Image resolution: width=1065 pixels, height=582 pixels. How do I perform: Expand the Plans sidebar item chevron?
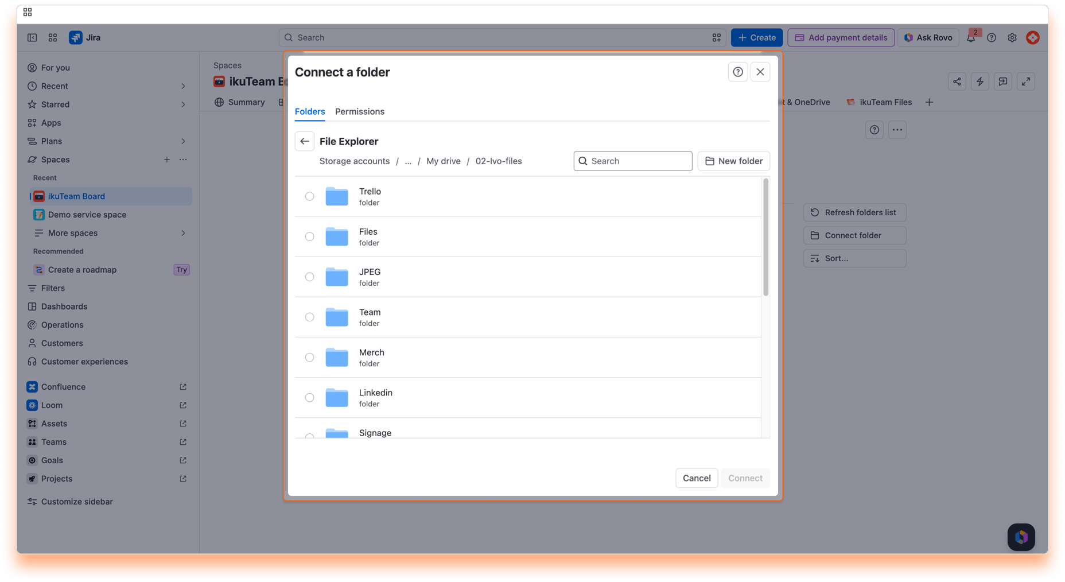click(184, 141)
